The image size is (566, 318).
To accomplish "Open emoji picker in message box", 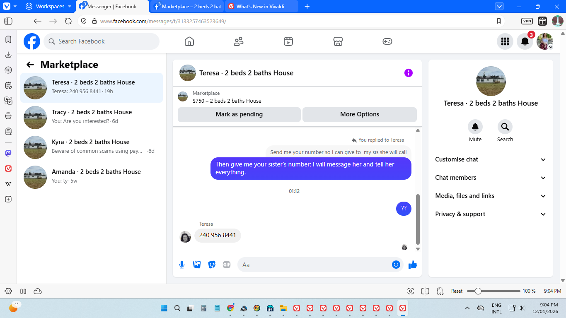I will pyautogui.click(x=396, y=265).
